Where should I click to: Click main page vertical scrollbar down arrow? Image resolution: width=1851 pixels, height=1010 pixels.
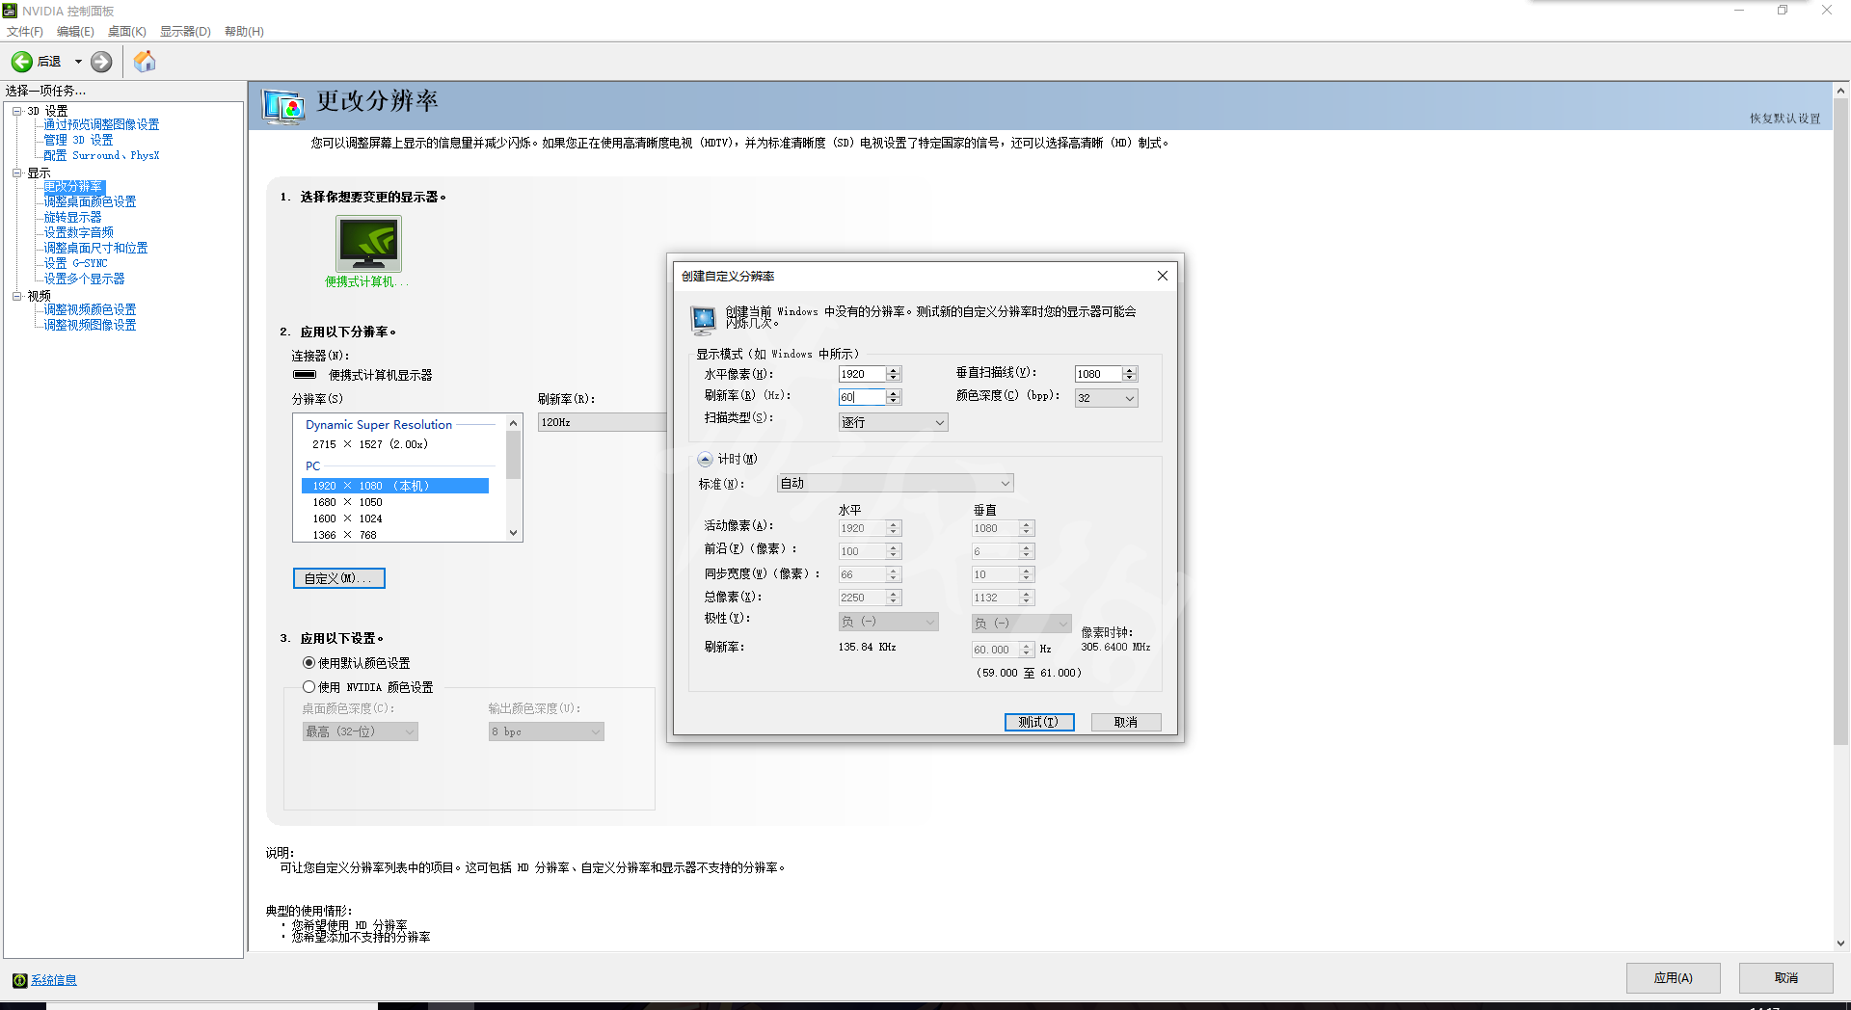click(x=1841, y=944)
